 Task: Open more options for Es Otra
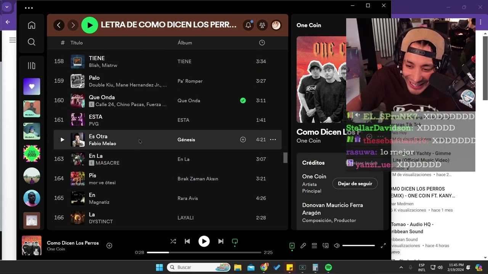click(273, 140)
